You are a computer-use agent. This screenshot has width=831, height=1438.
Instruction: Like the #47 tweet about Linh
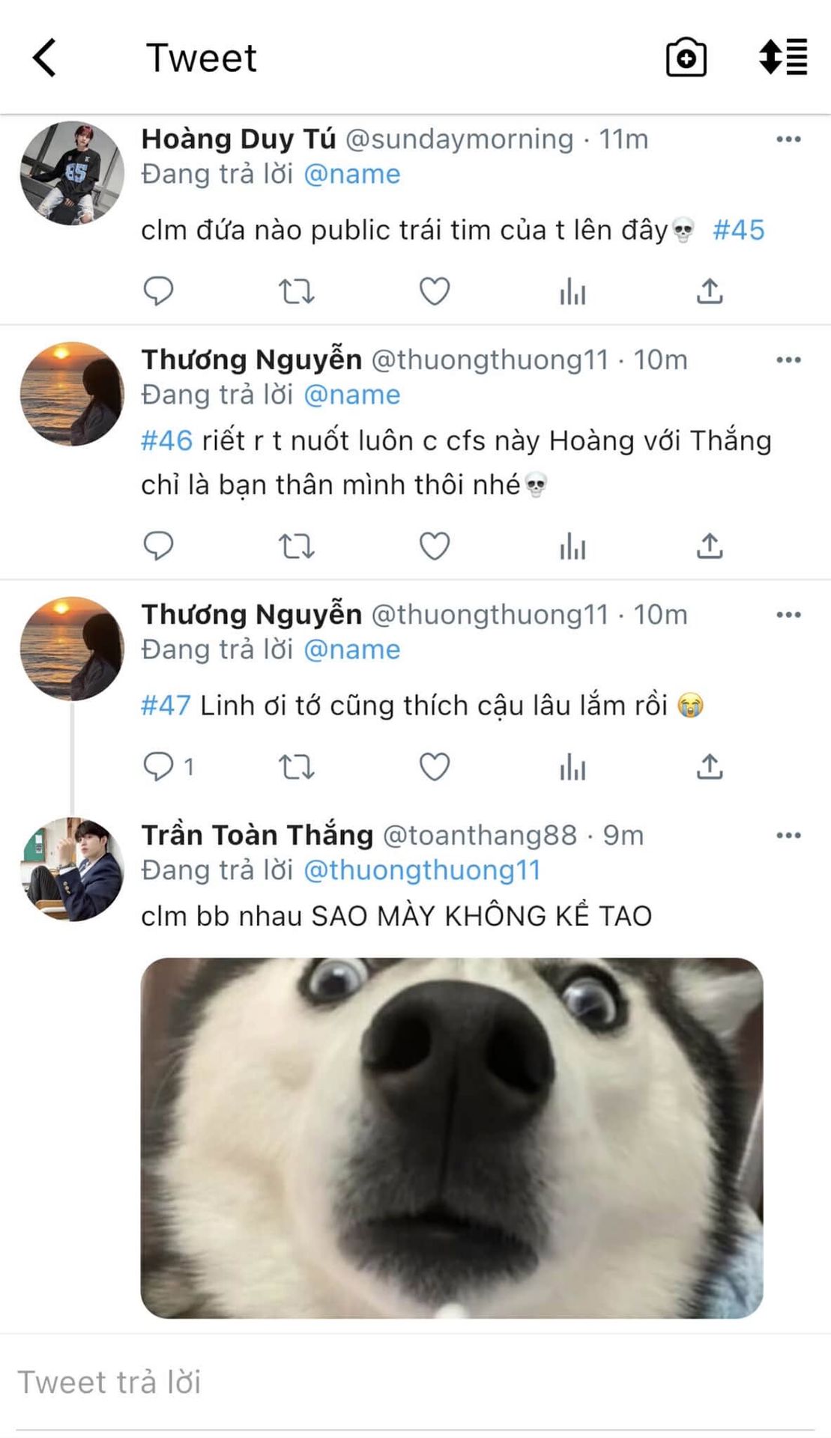[434, 767]
